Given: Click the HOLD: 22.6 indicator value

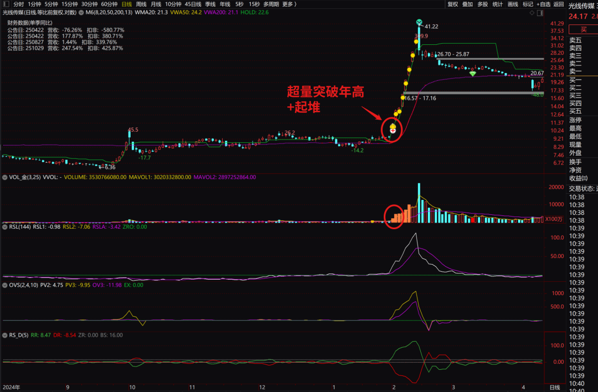Looking at the screenshot, I should click(x=254, y=13).
